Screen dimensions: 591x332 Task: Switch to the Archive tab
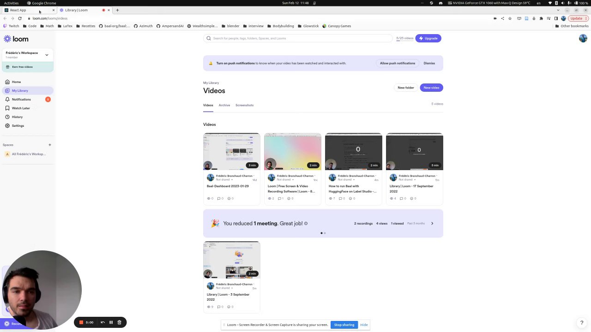pyautogui.click(x=224, y=105)
